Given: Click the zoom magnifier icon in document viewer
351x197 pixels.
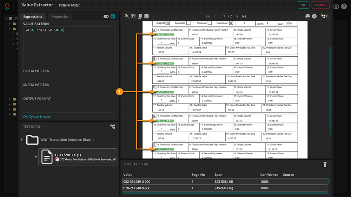Looking at the screenshot, I should pos(127,16).
